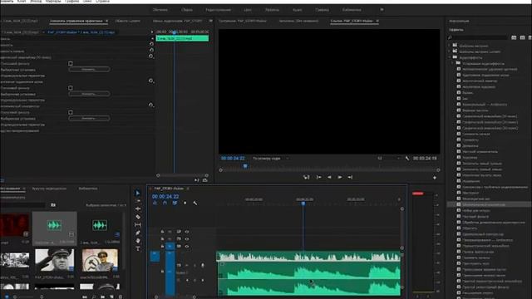
Task: Open the workspace overflow chevron menu
Action: point(382,10)
